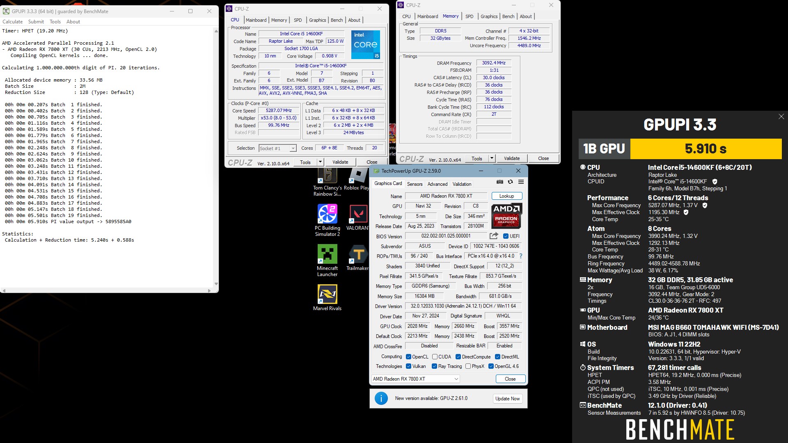The width and height of the screenshot is (788, 443).
Task: Toggle the OpenGL 4.6 checkbox
Action: coord(491,366)
